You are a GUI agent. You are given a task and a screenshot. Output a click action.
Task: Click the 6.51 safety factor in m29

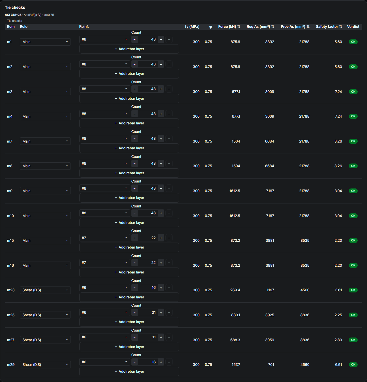338,365
